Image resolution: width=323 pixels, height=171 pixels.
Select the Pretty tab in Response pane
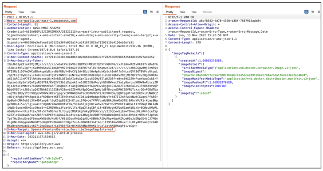pos(169,12)
